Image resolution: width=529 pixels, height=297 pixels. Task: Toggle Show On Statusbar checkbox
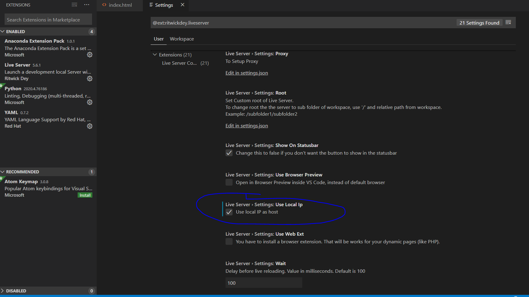229,153
